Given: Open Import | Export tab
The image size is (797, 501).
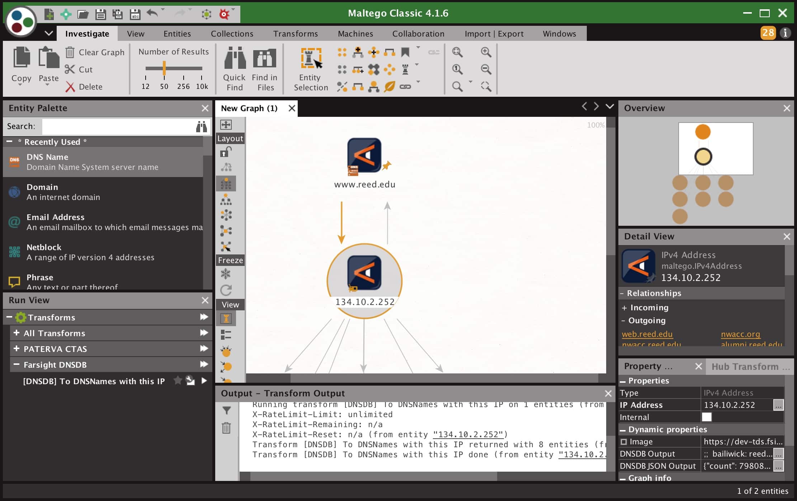Looking at the screenshot, I should point(494,34).
